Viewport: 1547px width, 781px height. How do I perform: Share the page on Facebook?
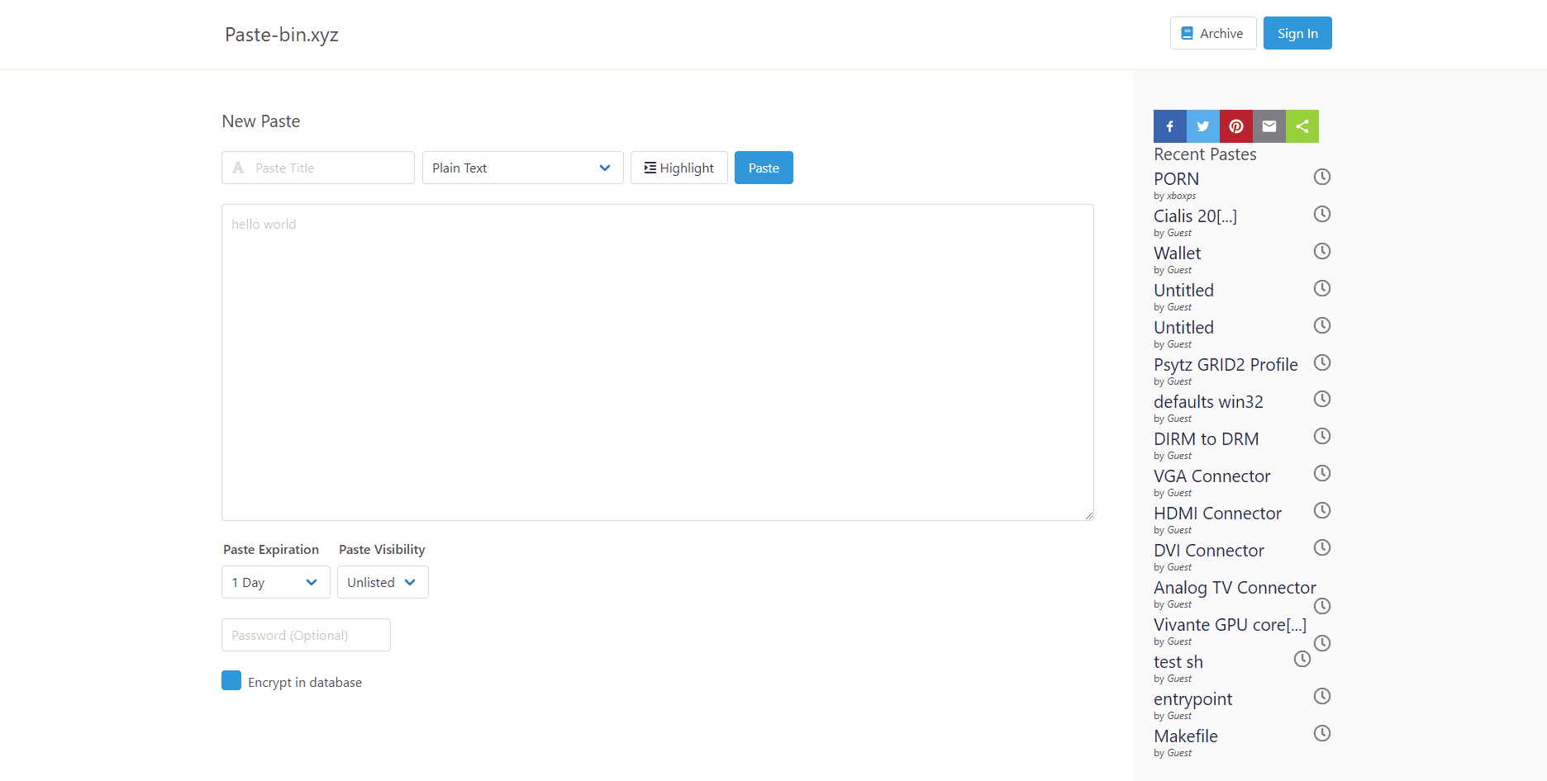tap(1170, 126)
